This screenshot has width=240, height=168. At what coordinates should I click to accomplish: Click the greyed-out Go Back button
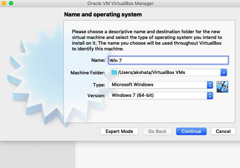[157, 131]
